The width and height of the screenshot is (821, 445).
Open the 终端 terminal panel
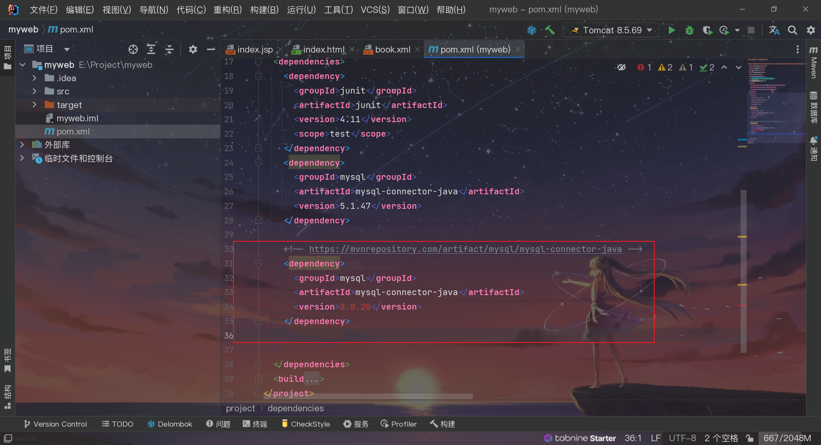(x=255, y=424)
